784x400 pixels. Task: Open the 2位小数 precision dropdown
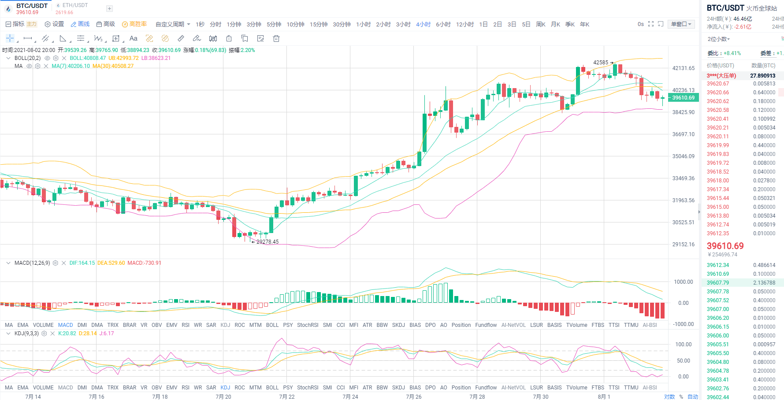[x=718, y=39]
